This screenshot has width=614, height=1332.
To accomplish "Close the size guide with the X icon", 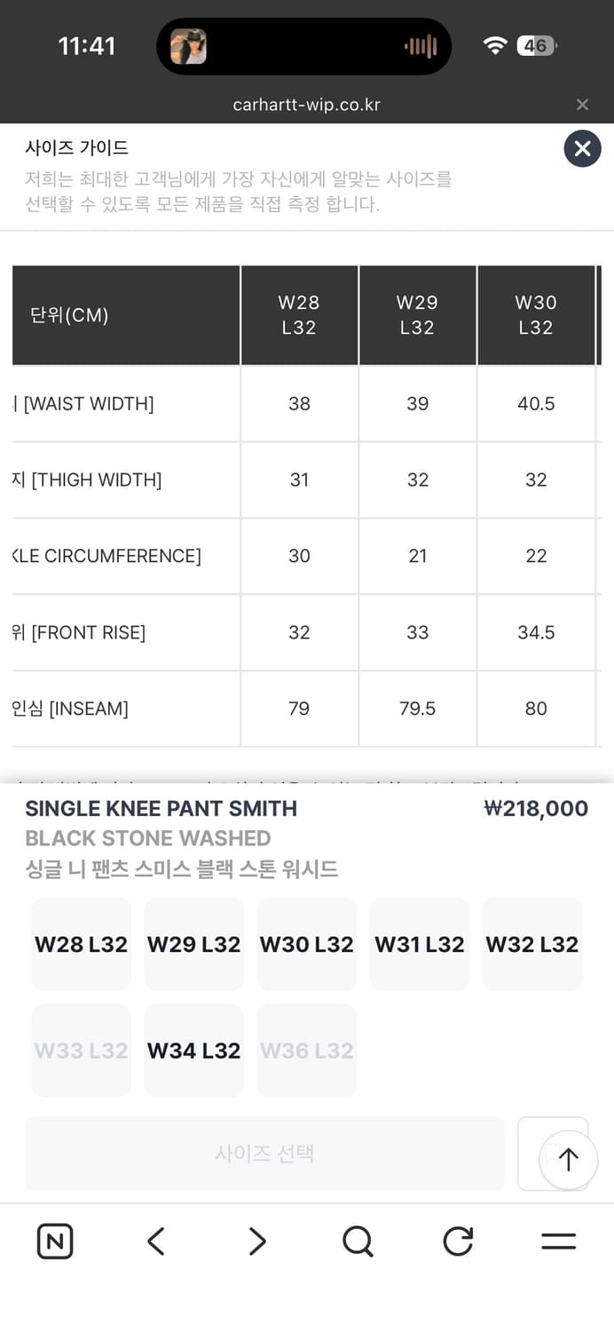I will pyautogui.click(x=582, y=148).
